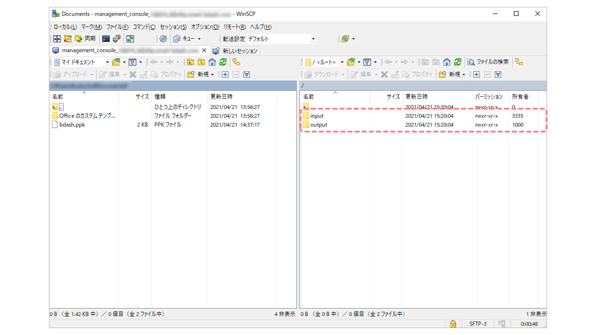
Task: Open the コマンド(C) menu
Action: pos(144,27)
